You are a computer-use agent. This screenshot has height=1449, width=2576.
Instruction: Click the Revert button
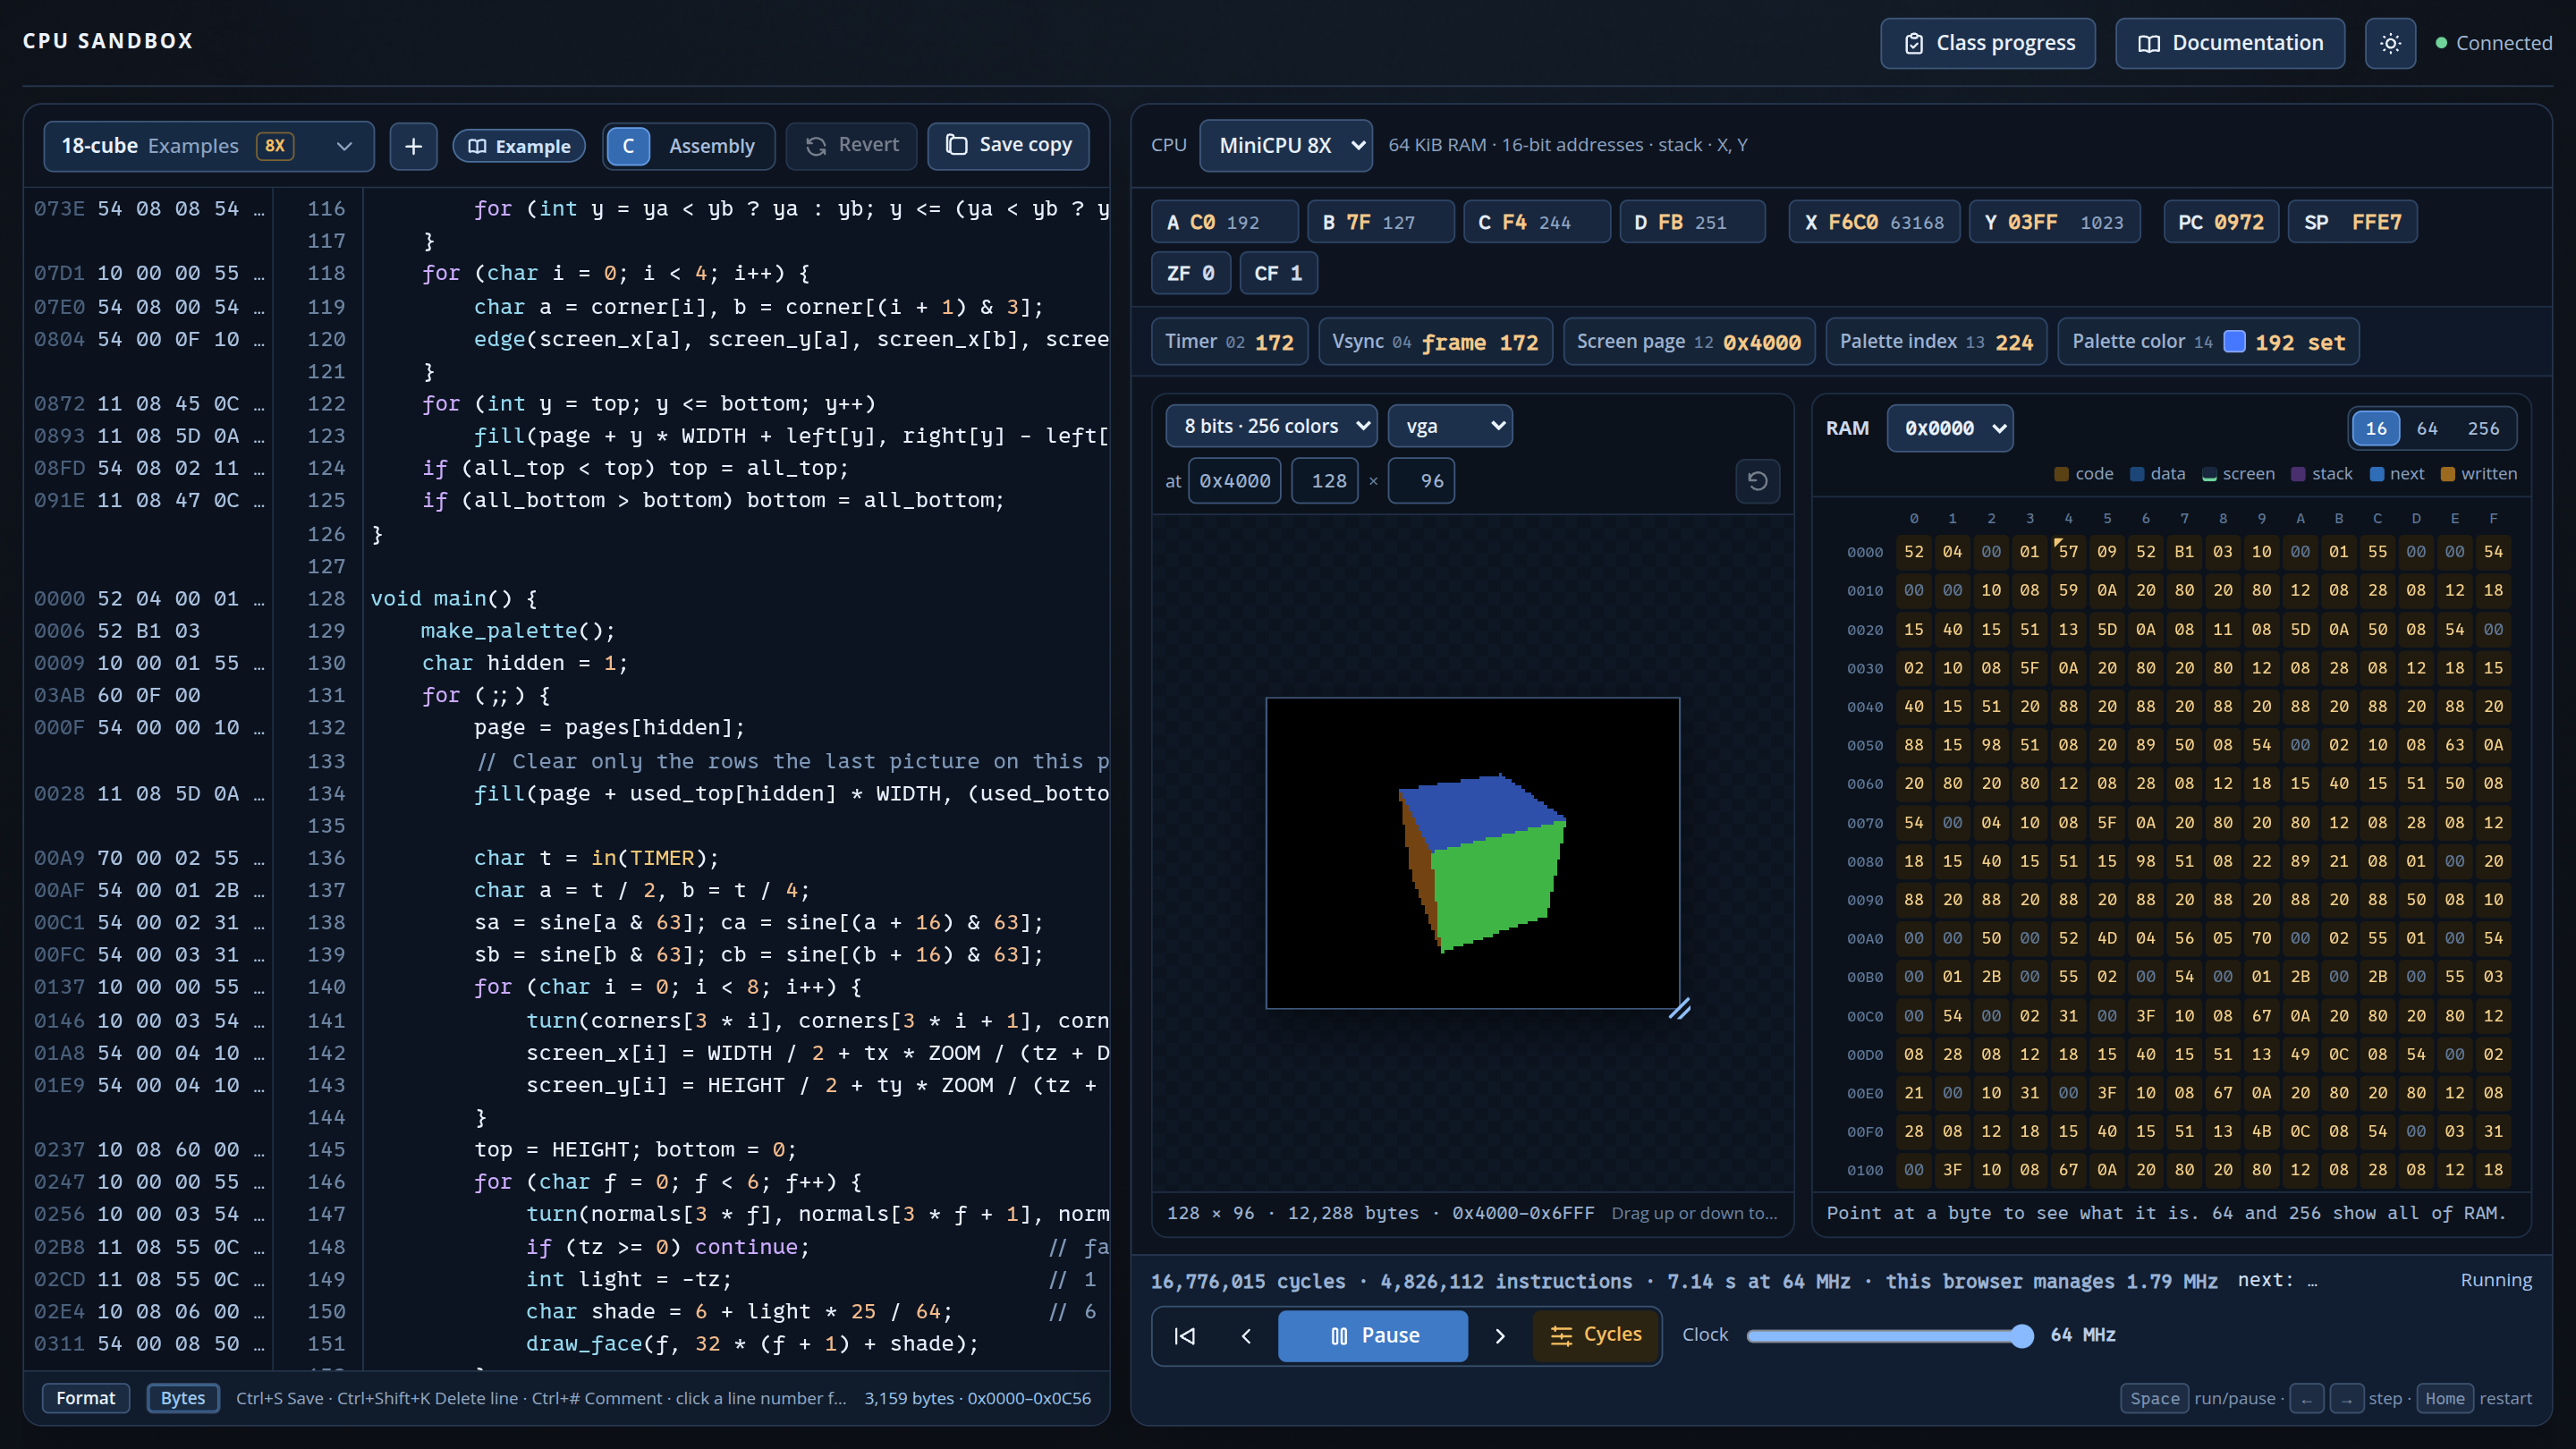(851, 146)
